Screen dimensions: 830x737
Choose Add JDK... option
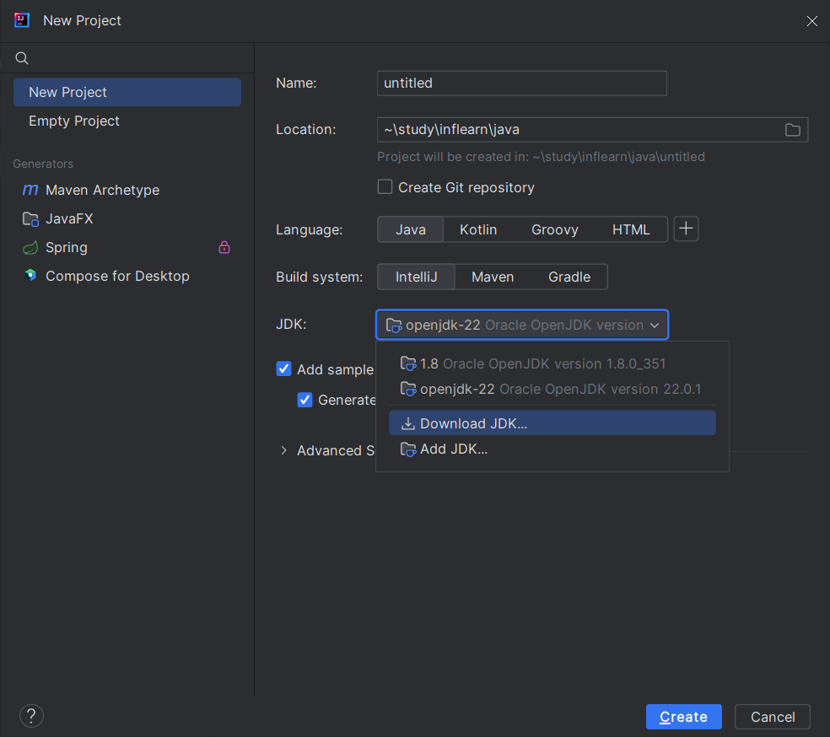552,449
